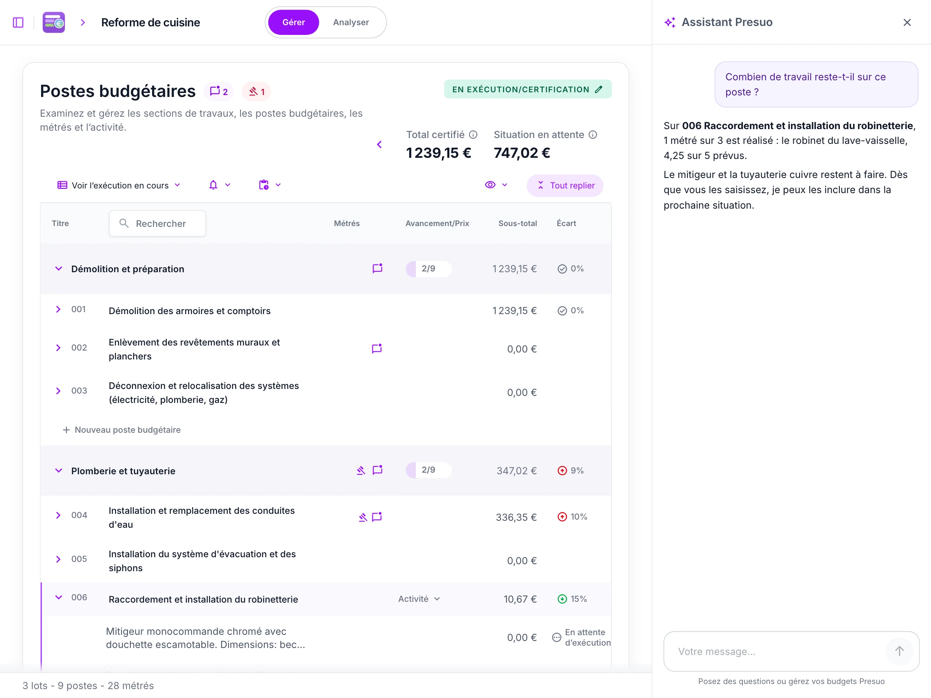Edit status via the pencil icon
931x698 pixels.
click(x=599, y=89)
